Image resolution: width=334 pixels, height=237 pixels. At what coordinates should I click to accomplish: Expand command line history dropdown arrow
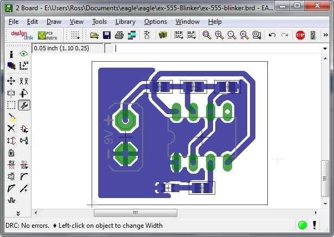[x=325, y=49]
